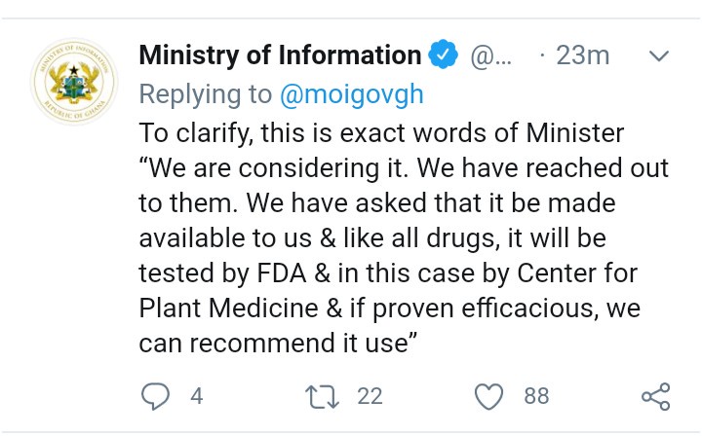Click the 23m timestamp
The height and width of the screenshot is (436, 702).
pyautogui.click(x=582, y=55)
